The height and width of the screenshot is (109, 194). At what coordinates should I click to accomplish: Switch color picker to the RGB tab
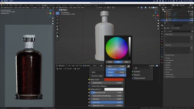pos(110,62)
